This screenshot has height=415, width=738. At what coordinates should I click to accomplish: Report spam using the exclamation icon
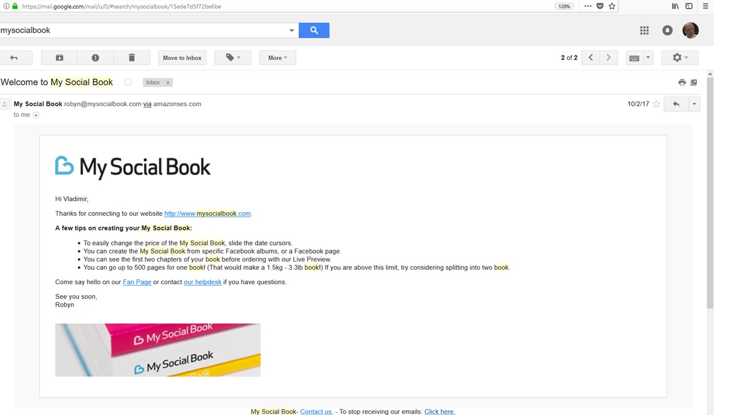pos(95,58)
